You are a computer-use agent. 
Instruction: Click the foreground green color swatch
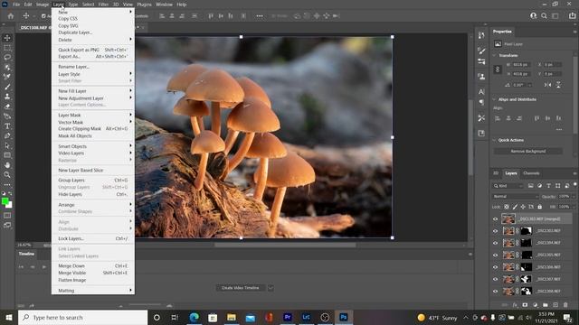(5, 201)
